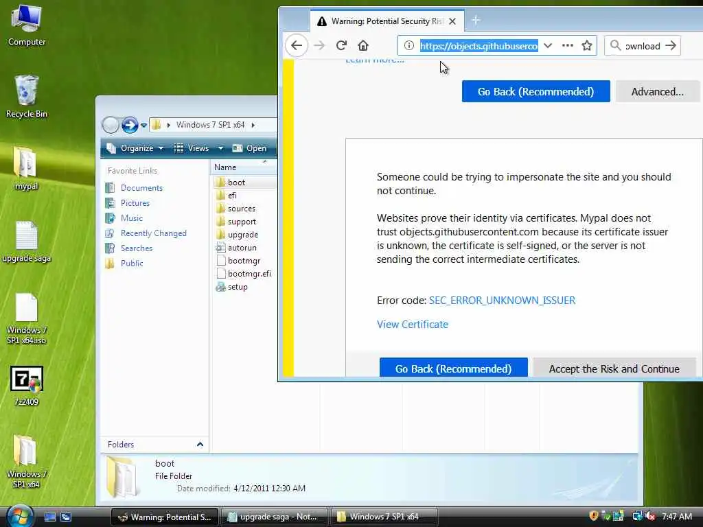Open the Windows Start orb
Viewport: 703px width, 527px height.
tap(21, 516)
